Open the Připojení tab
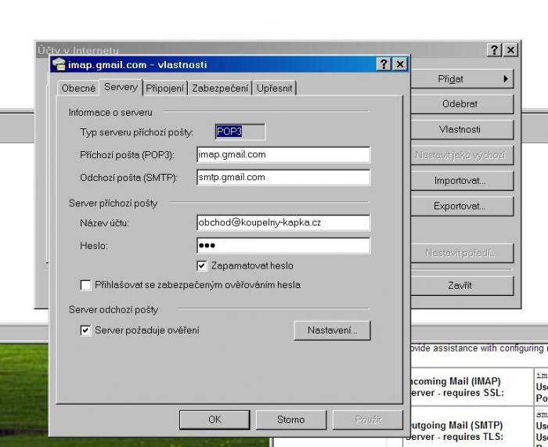 pyautogui.click(x=164, y=88)
